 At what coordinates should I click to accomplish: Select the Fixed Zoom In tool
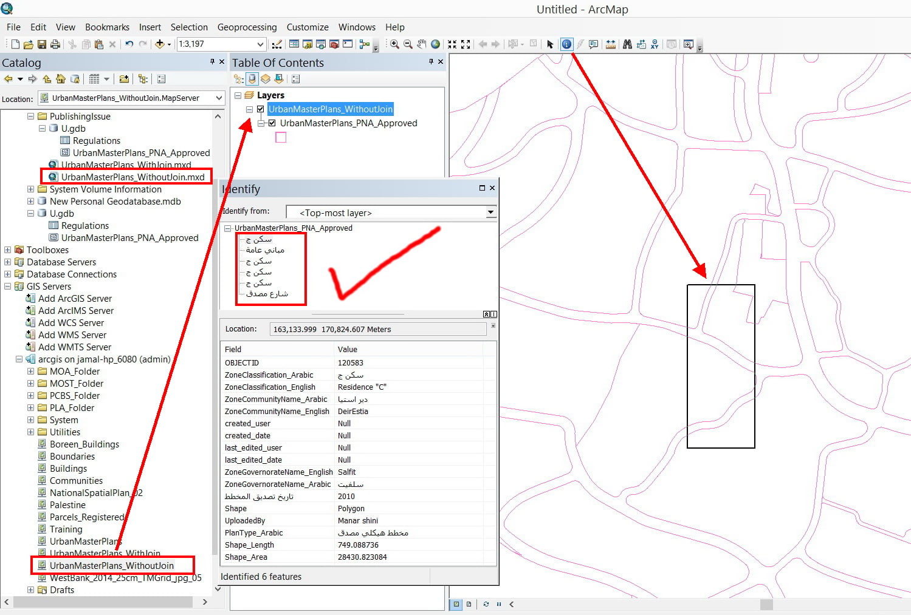click(452, 44)
